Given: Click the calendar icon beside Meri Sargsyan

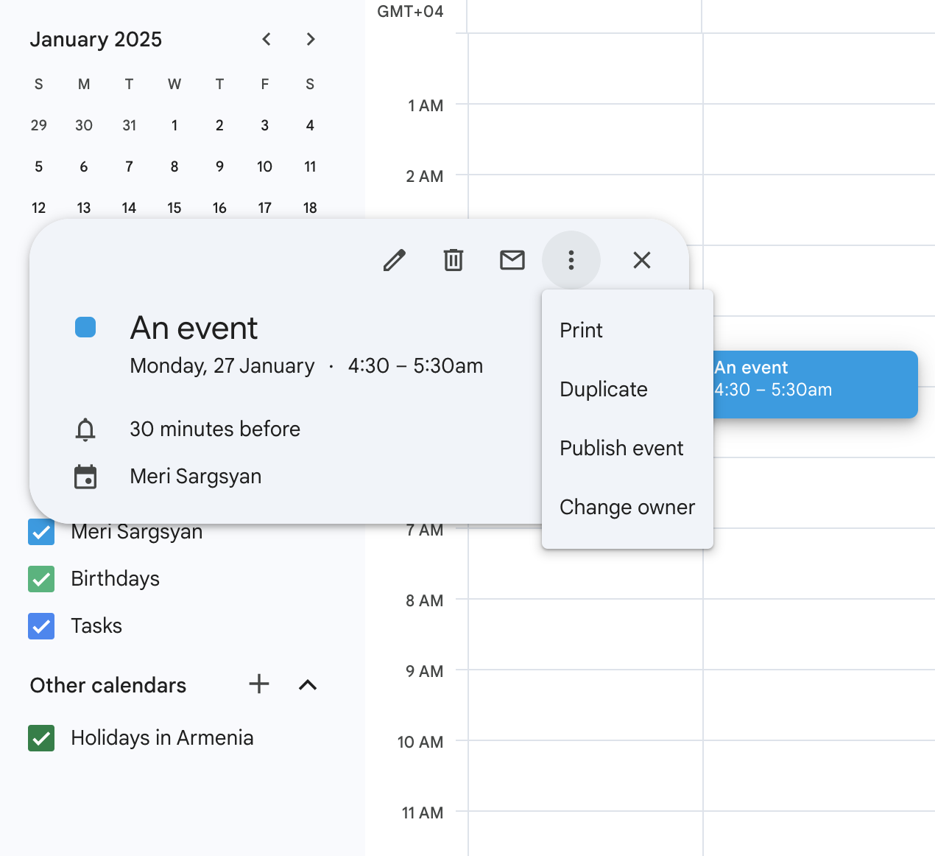Looking at the screenshot, I should point(85,477).
